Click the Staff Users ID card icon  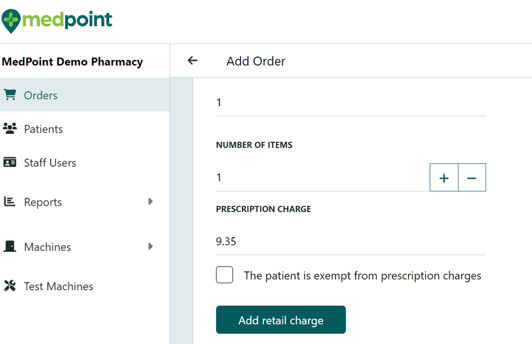point(10,163)
